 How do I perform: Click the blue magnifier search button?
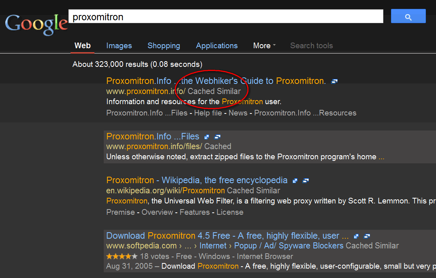pyautogui.click(x=408, y=16)
